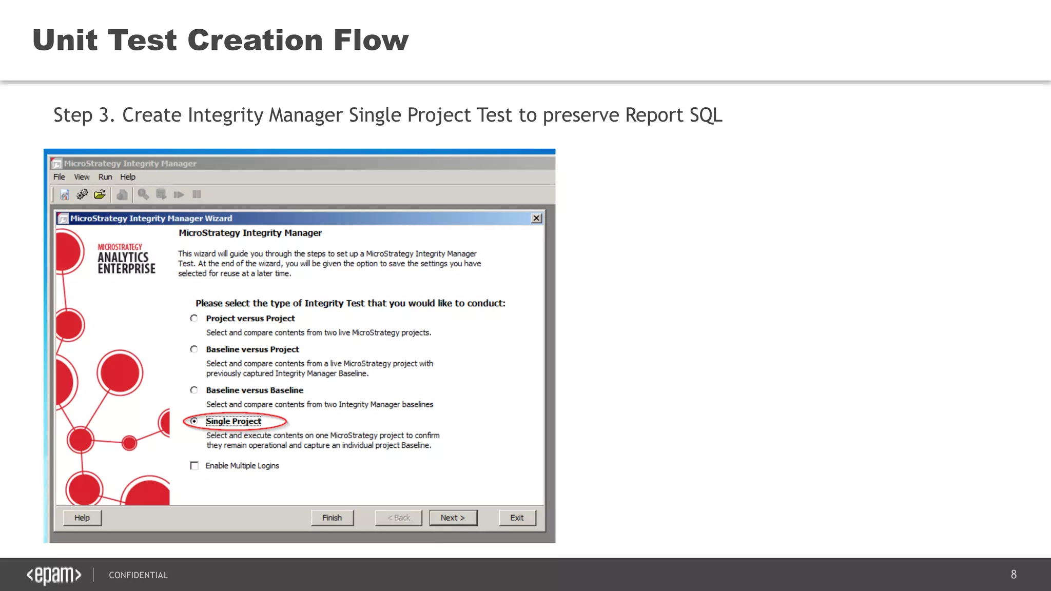Click the 'Single Project' label text
The height and width of the screenshot is (591, 1051).
pos(233,421)
